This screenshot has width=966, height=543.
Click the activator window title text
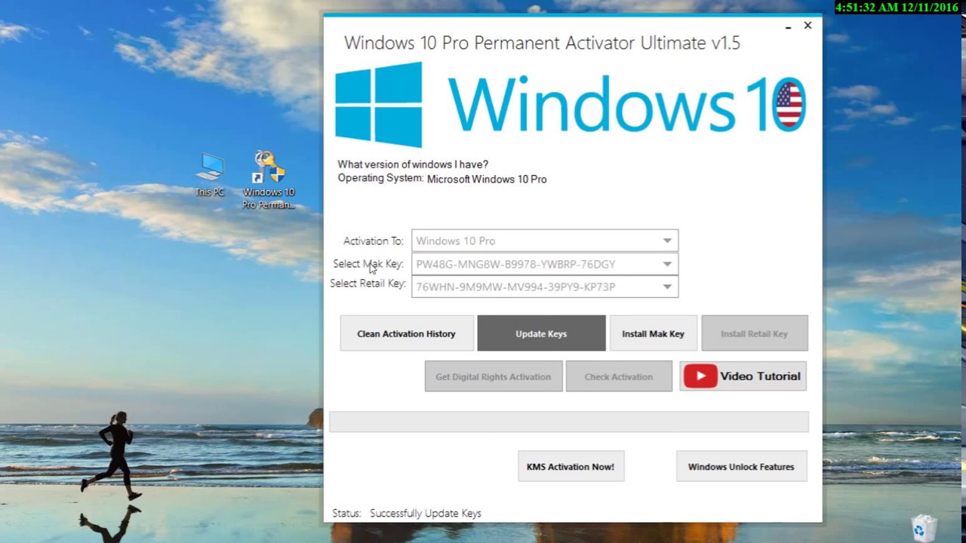coord(542,43)
